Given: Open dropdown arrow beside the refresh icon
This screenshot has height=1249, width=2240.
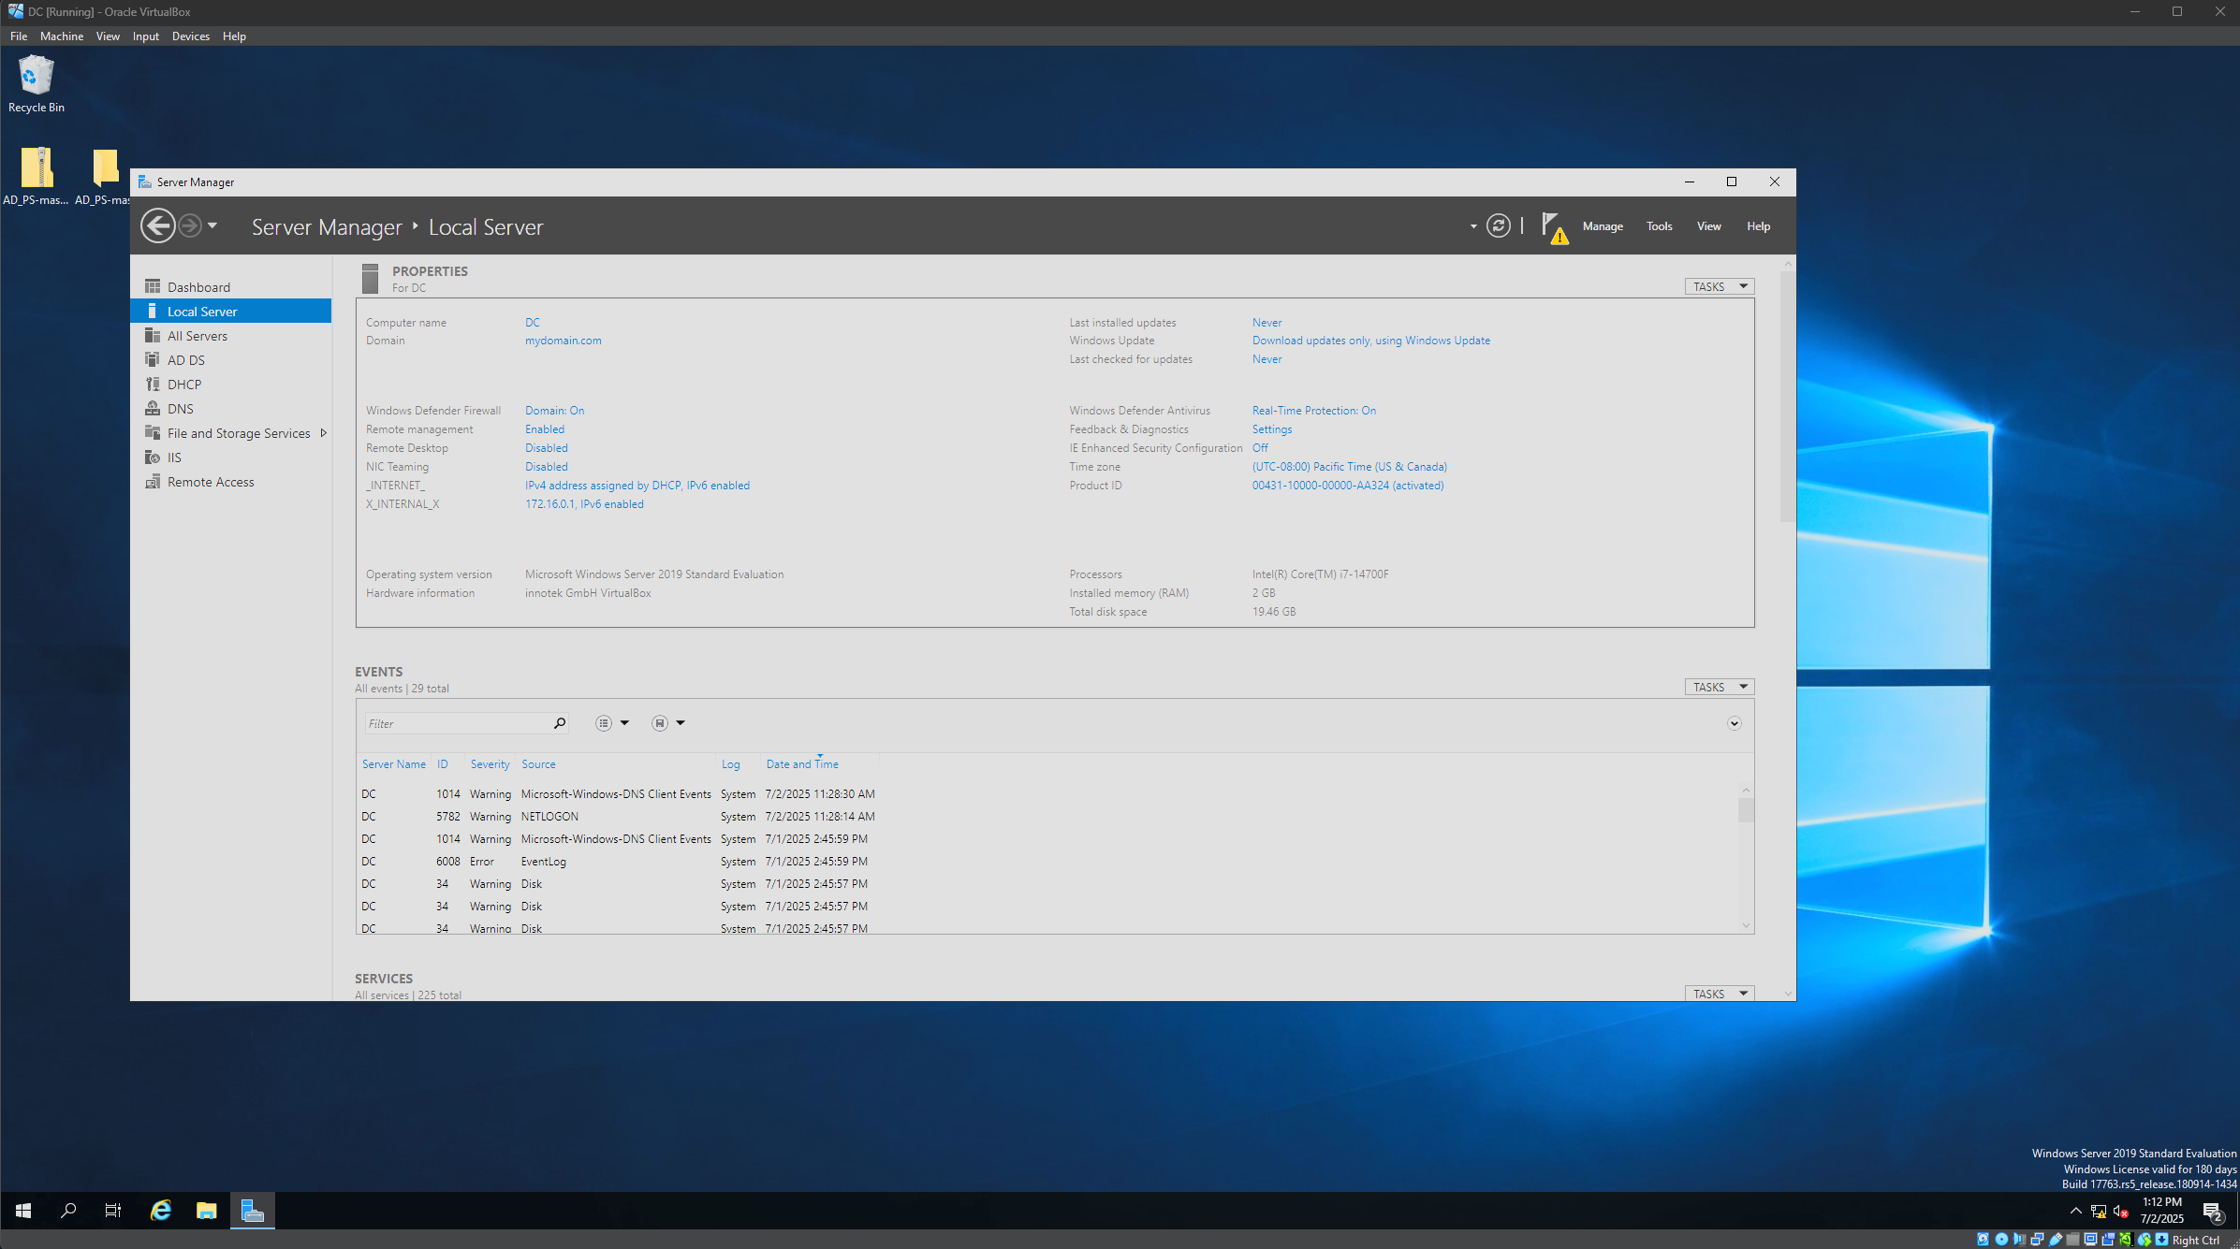Looking at the screenshot, I should point(1473,226).
